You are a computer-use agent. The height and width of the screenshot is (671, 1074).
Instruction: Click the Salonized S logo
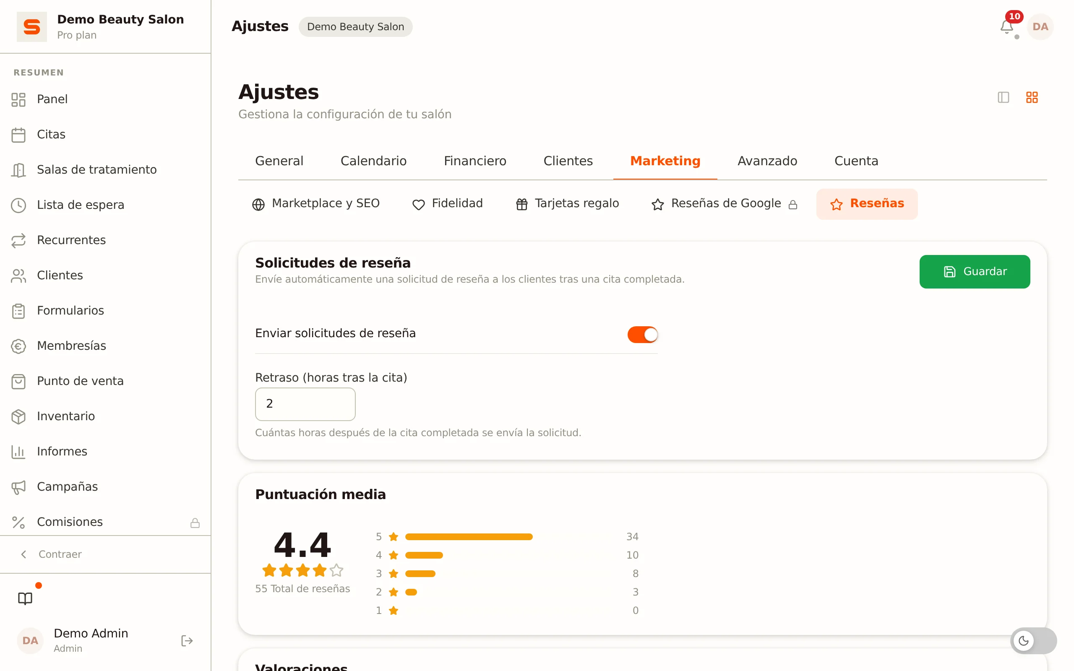point(31,26)
